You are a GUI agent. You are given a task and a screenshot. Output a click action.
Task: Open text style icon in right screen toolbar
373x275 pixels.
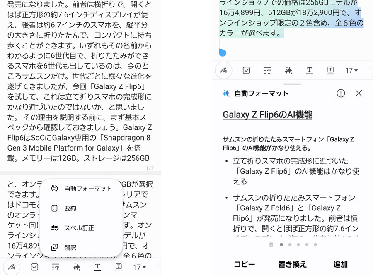coord(267,71)
